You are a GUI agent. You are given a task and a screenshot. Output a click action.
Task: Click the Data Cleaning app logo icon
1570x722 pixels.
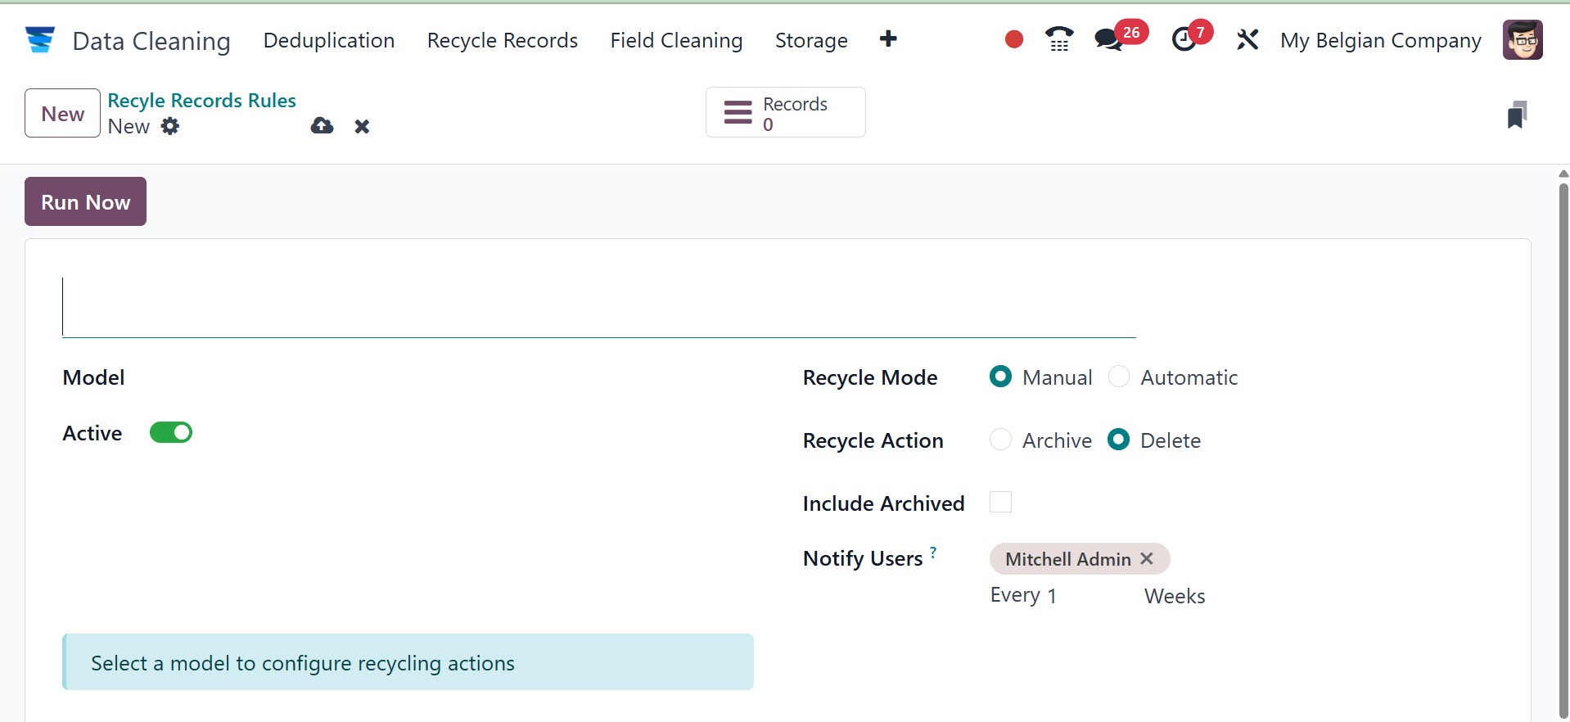pos(39,39)
